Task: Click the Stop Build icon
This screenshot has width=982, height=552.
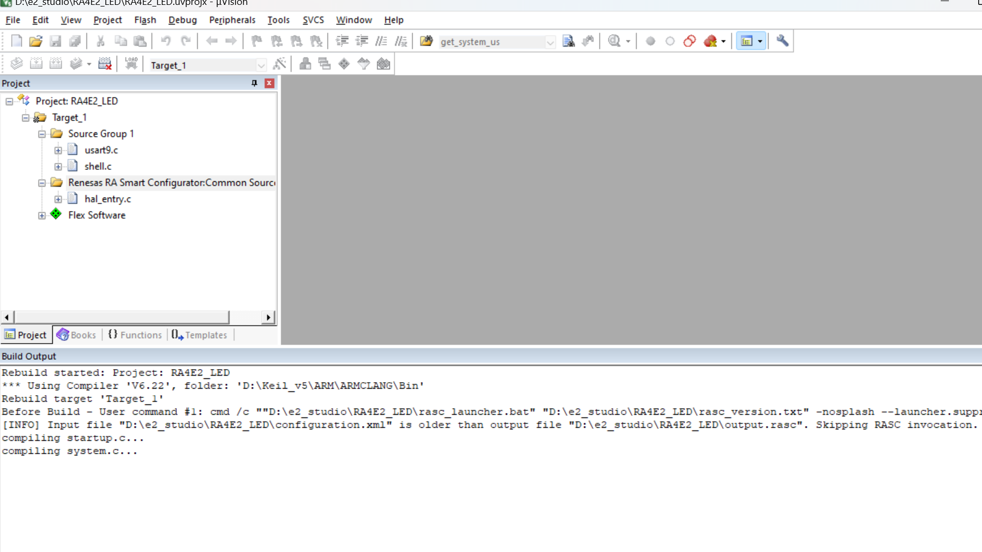Action: pos(105,64)
